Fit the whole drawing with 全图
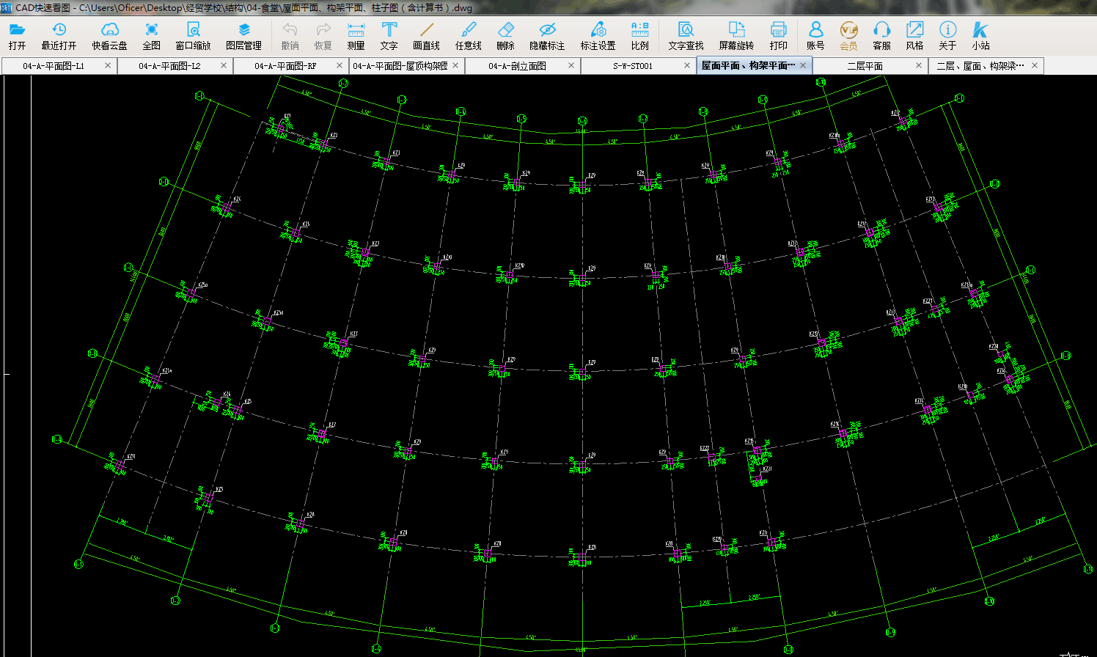The width and height of the screenshot is (1097, 657). 152,36
